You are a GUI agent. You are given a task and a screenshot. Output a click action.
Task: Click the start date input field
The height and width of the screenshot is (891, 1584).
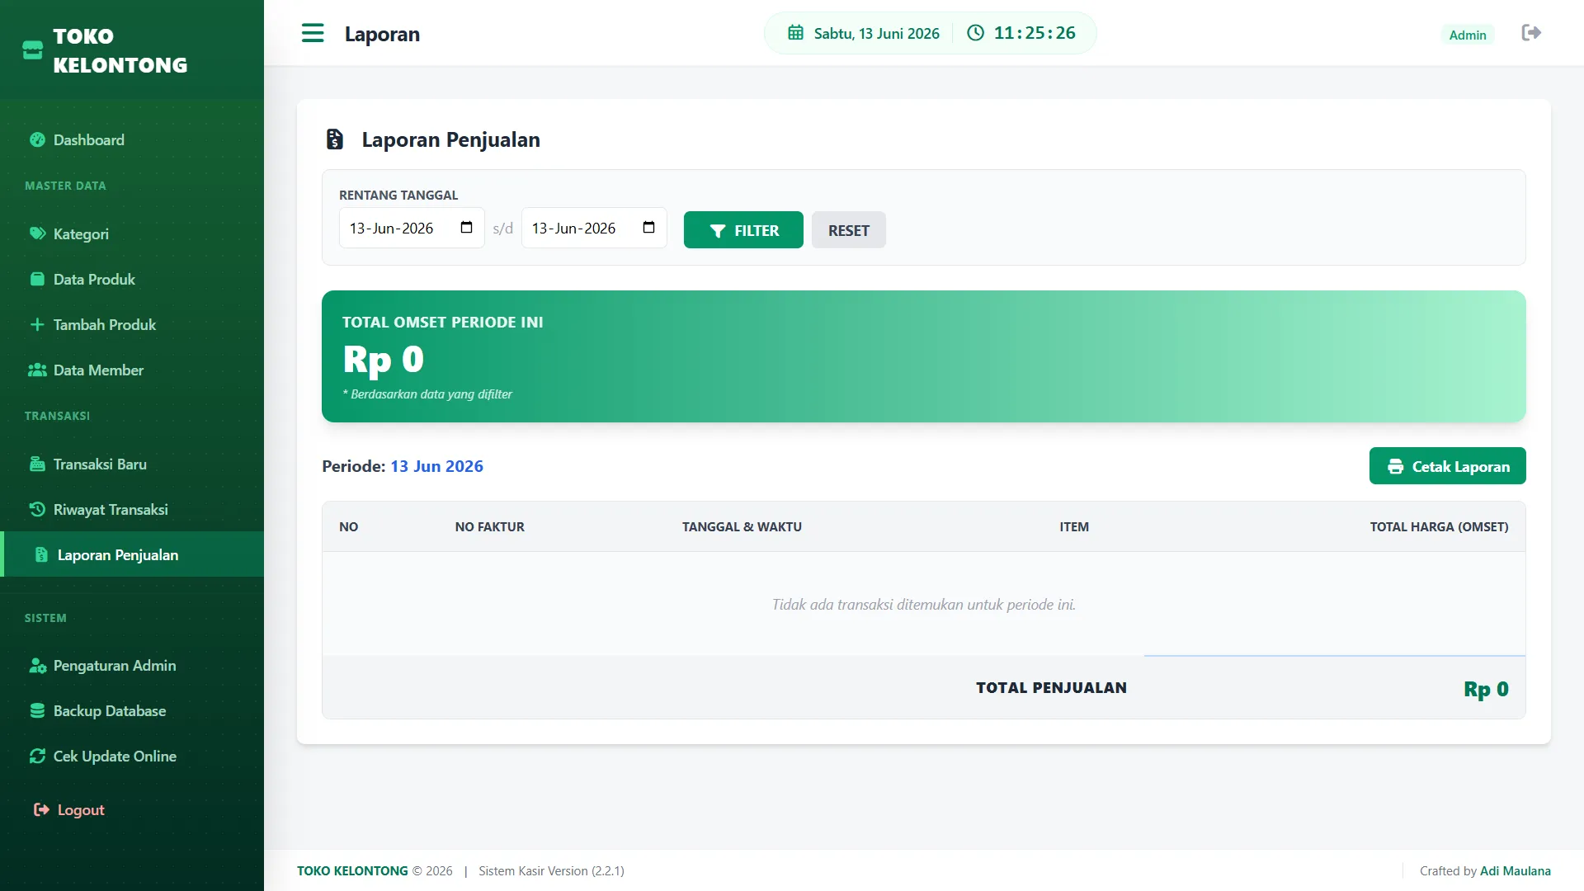[412, 228]
